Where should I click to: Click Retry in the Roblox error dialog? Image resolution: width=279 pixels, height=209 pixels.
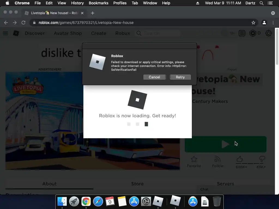click(180, 77)
